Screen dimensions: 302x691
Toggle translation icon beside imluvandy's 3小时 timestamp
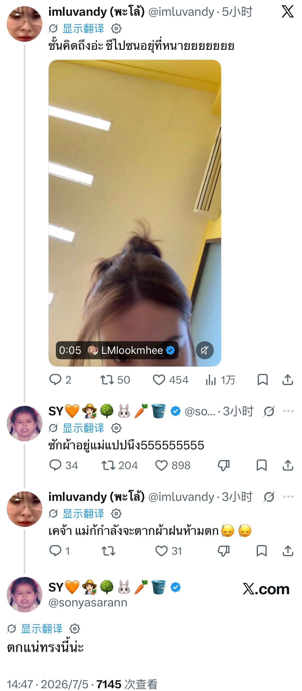(269, 497)
